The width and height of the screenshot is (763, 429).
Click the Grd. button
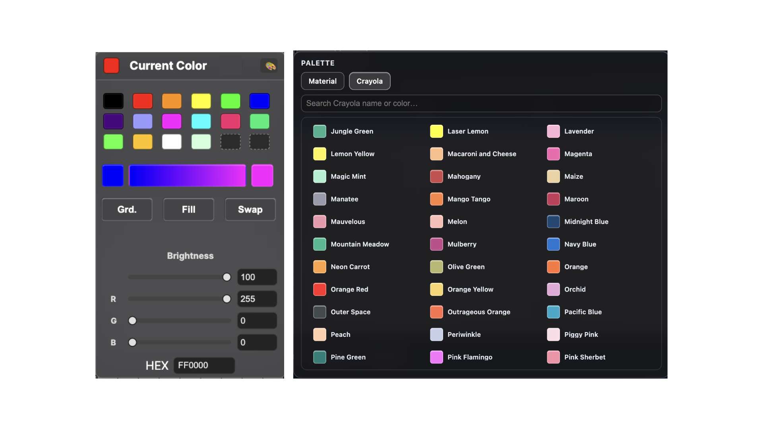pyautogui.click(x=126, y=209)
